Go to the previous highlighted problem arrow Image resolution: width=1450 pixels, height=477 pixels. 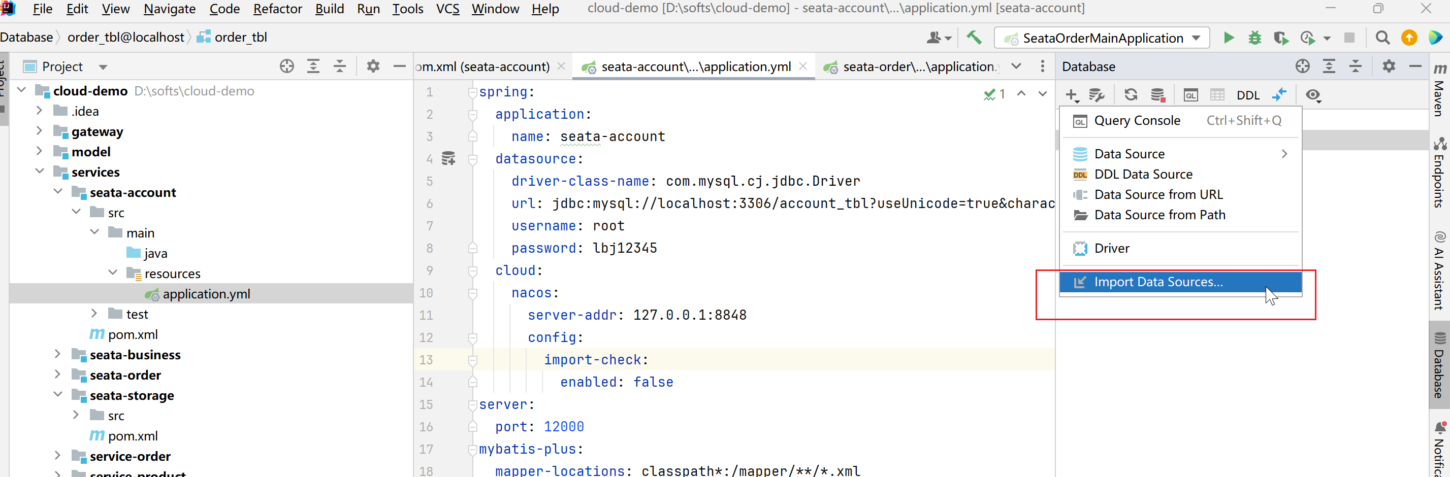click(x=1021, y=94)
